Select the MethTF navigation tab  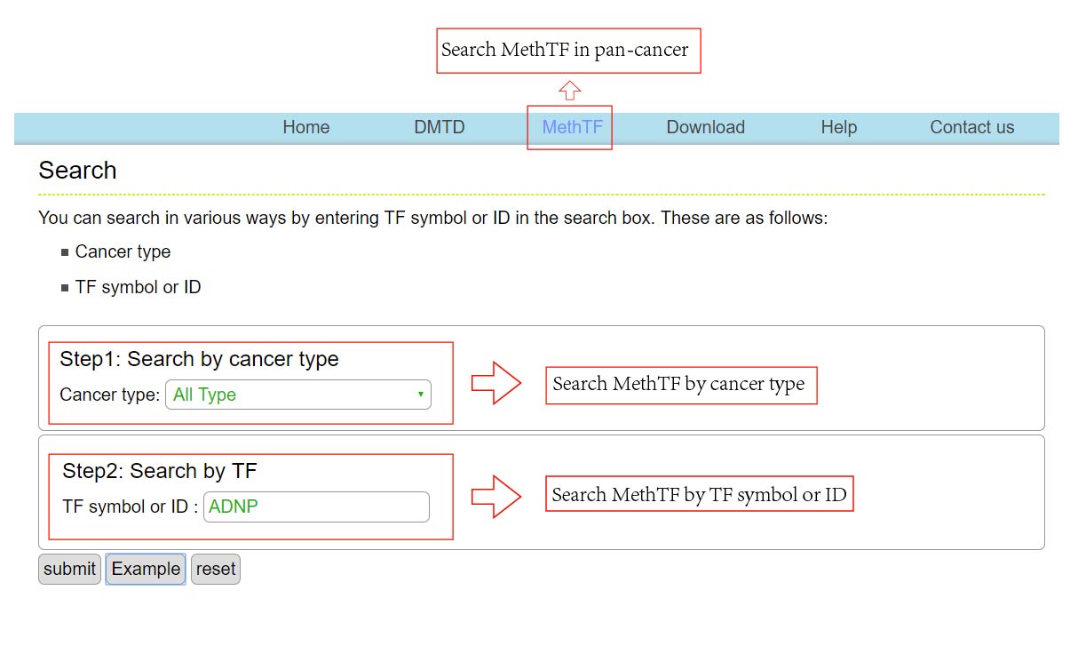coord(572,127)
